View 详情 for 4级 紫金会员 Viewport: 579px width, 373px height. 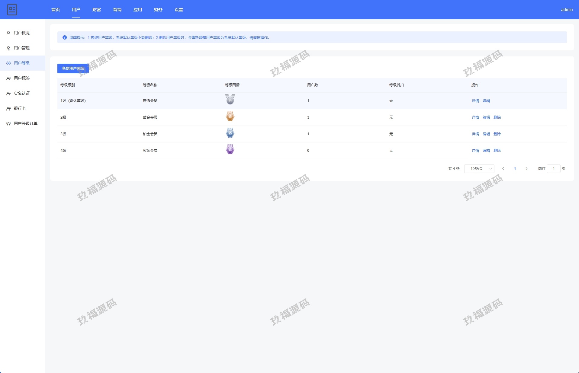475,151
